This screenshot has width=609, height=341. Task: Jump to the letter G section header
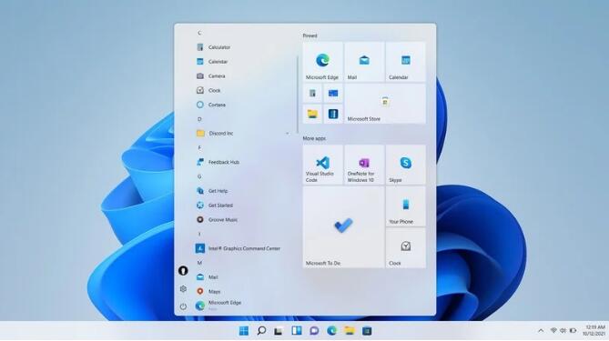pyautogui.click(x=199, y=176)
